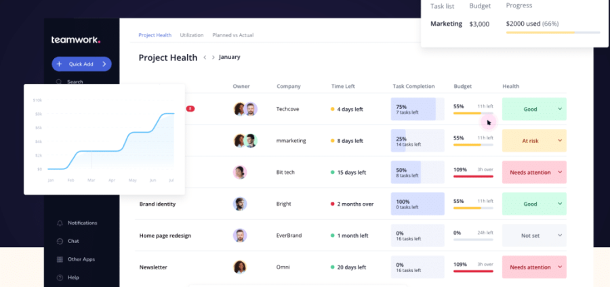610x287 pixels.
Task: Open the Newsletter project
Action: (x=153, y=267)
